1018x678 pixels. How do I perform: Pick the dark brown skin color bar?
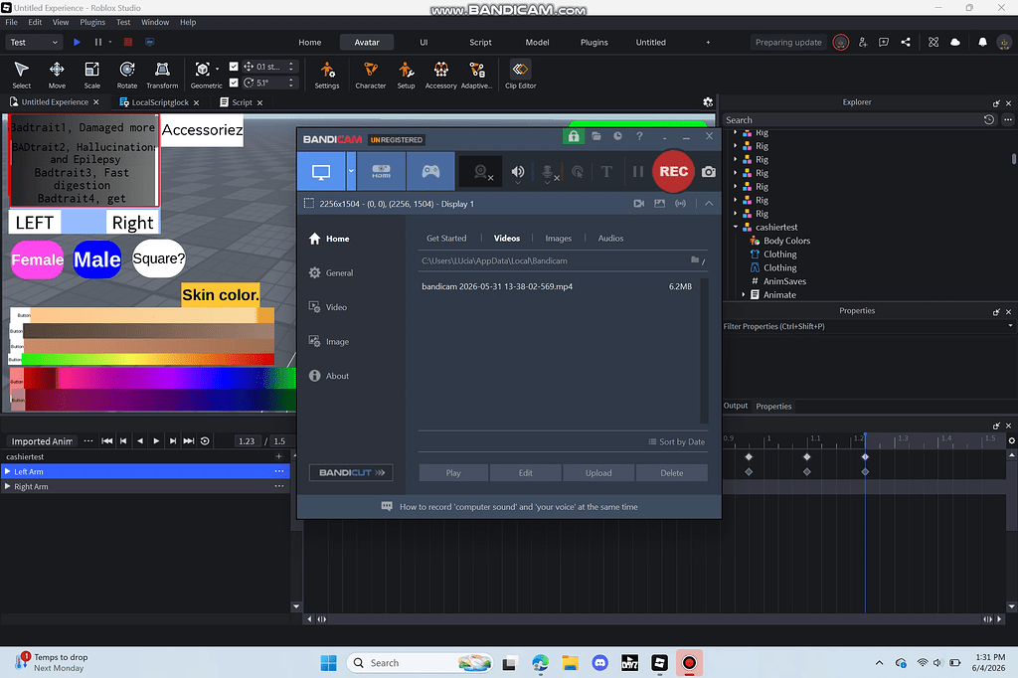(x=148, y=331)
